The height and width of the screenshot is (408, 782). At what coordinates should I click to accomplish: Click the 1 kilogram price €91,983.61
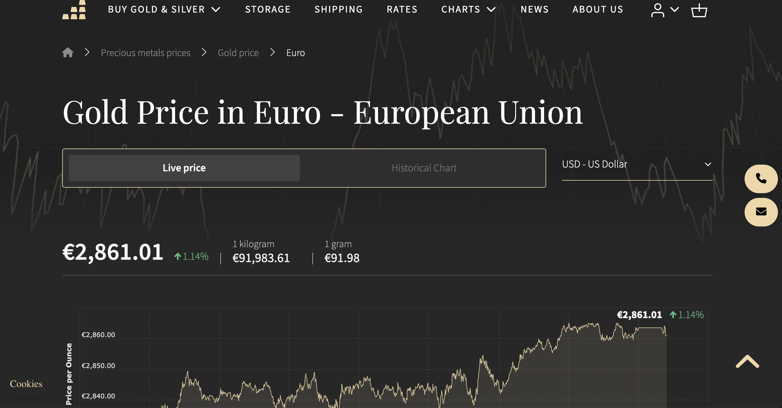click(x=261, y=258)
